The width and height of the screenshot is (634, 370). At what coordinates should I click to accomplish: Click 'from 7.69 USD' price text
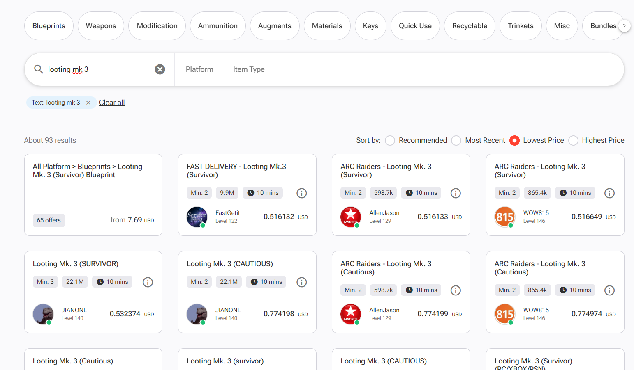[132, 220]
